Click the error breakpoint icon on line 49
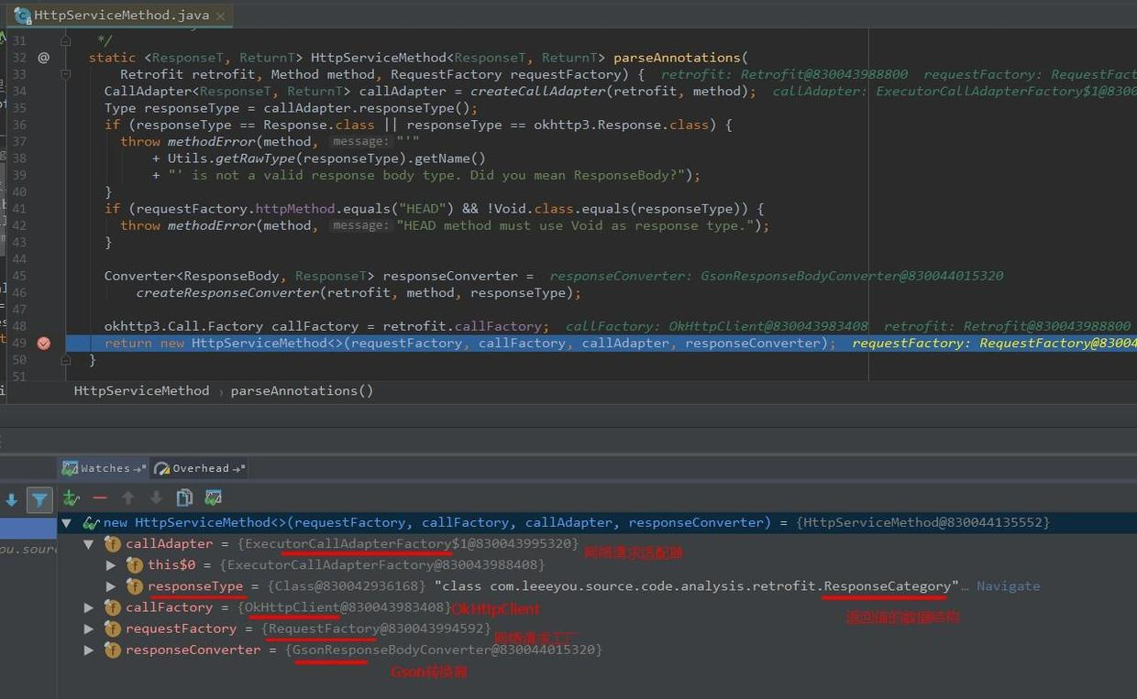 click(x=43, y=343)
